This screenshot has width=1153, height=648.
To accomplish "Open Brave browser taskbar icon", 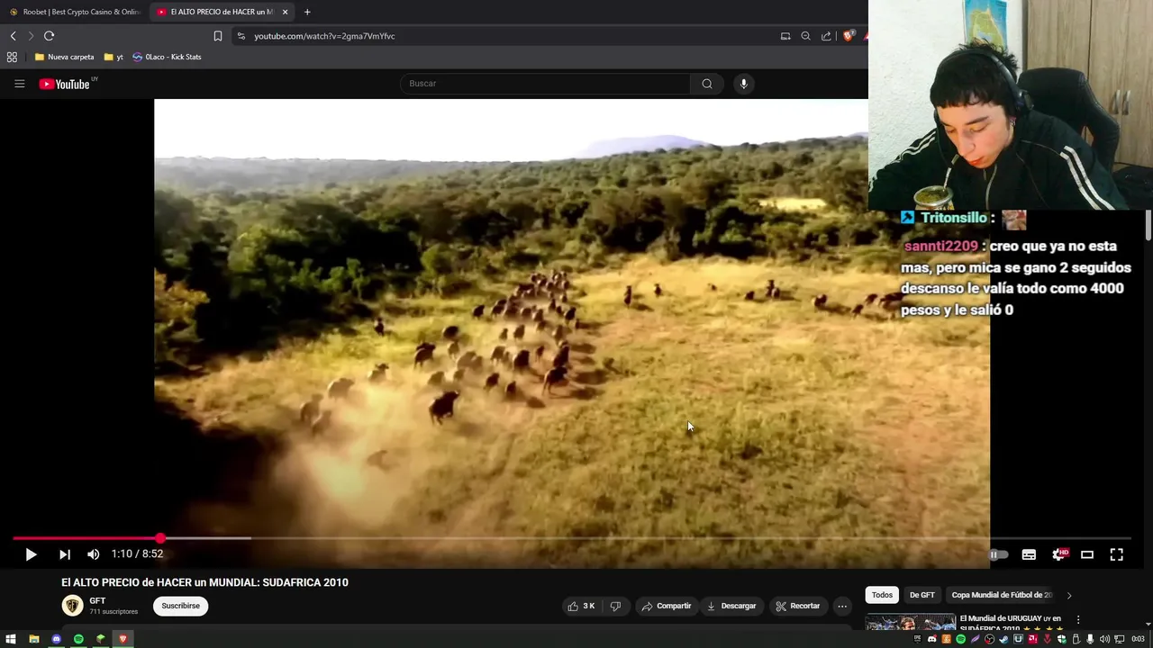I will [123, 639].
